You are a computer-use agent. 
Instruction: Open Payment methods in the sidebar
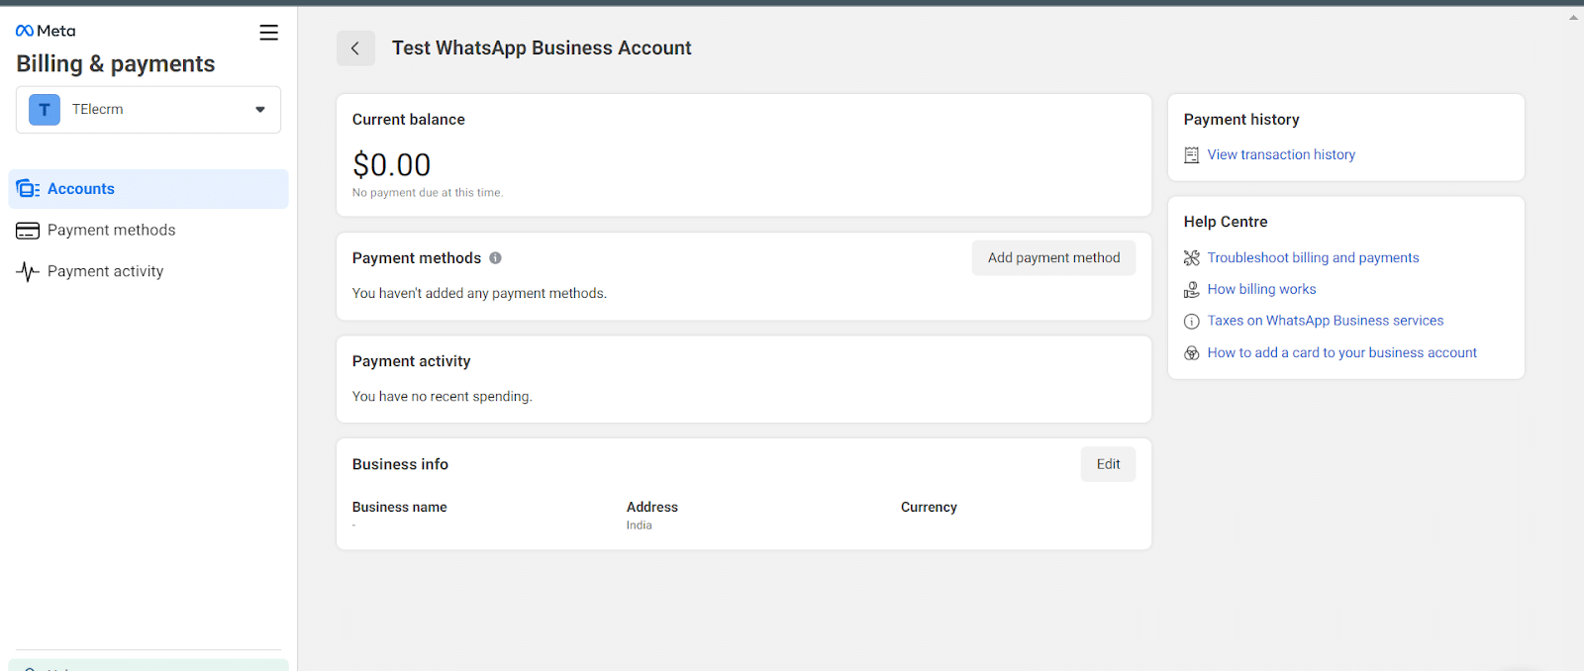[x=148, y=230]
